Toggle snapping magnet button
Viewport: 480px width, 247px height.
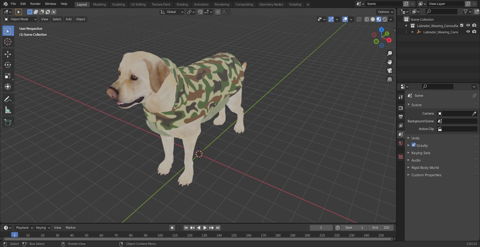click(200, 12)
